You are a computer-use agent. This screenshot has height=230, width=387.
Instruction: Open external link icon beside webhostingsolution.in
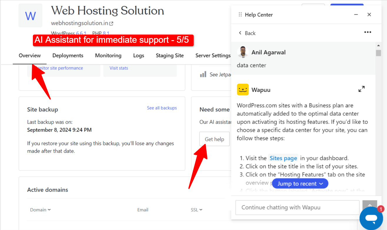[111, 23]
